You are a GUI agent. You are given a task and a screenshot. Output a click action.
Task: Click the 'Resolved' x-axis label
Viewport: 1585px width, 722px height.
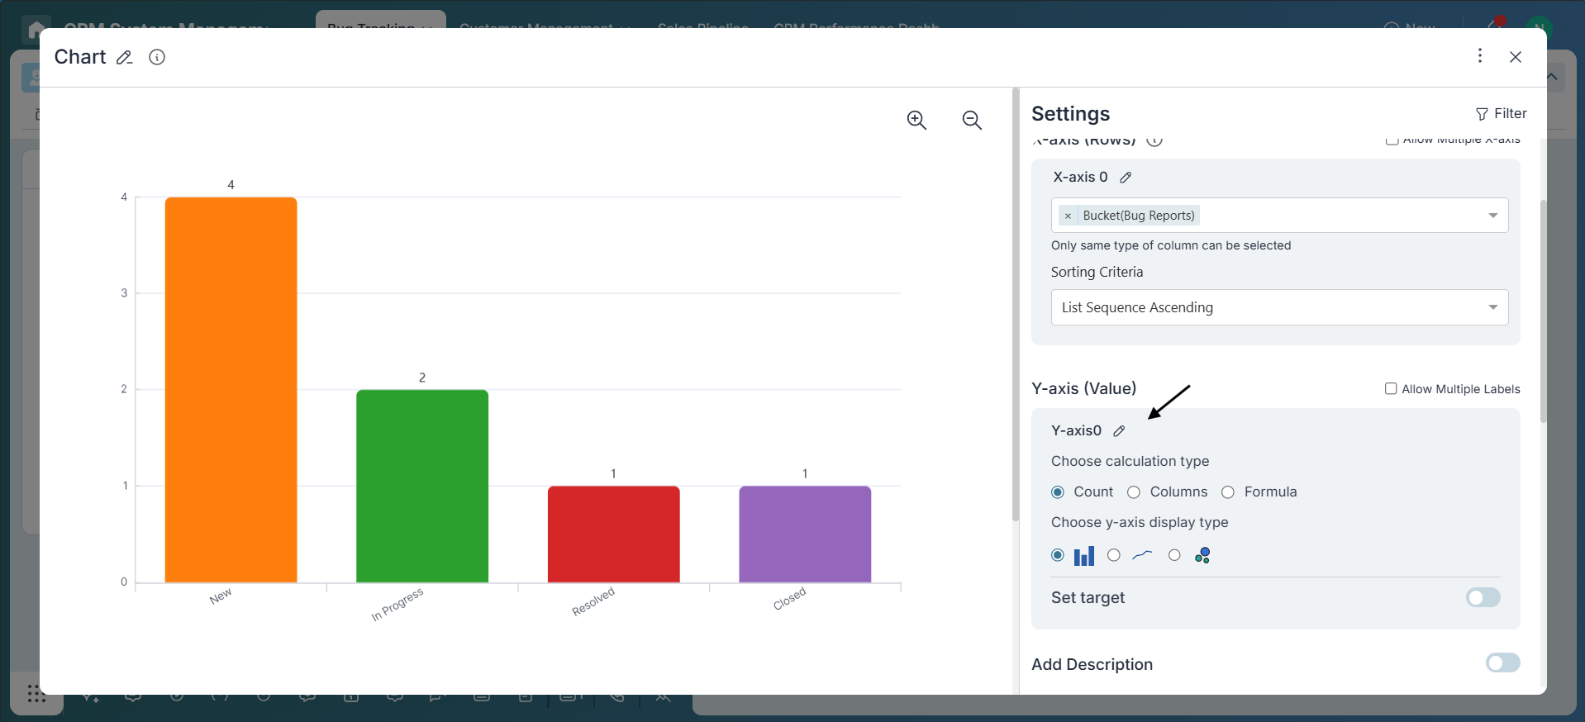[x=593, y=601]
